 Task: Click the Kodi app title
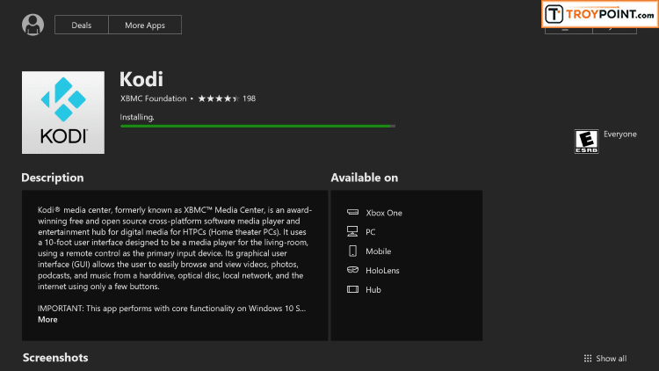(x=141, y=79)
